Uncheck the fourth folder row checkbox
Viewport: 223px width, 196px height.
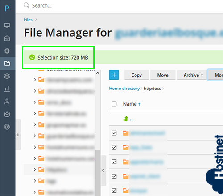(114, 176)
